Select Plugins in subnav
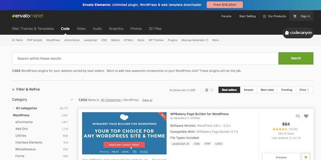Image resolution: width=321 pixels, height=160 pixels. click(x=172, y=40)
